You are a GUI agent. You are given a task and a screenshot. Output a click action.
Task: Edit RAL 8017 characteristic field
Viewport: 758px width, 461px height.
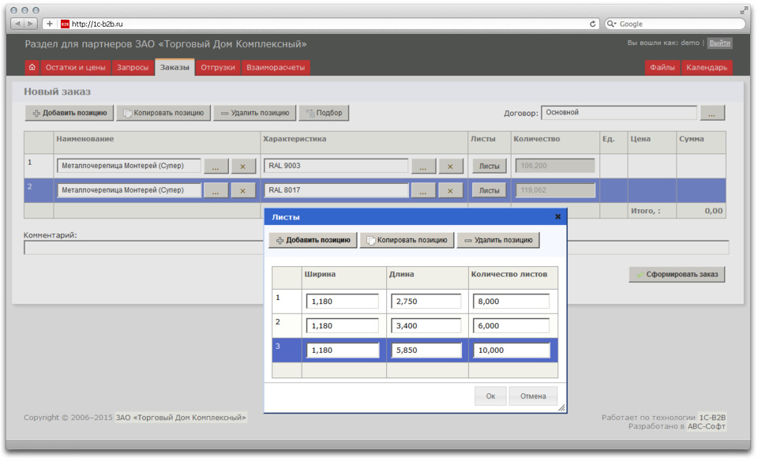(x=336, y=190)
